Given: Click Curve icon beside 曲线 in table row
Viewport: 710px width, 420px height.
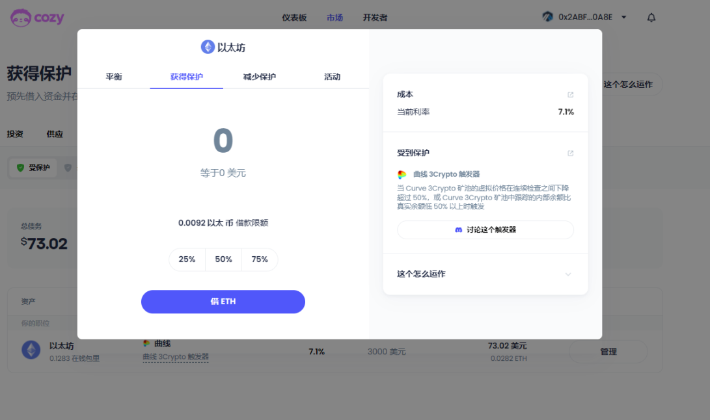Looking at the screenshot, I should (146, 343).
